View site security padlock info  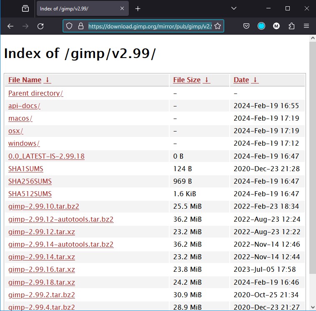click(x=81, y=26)
